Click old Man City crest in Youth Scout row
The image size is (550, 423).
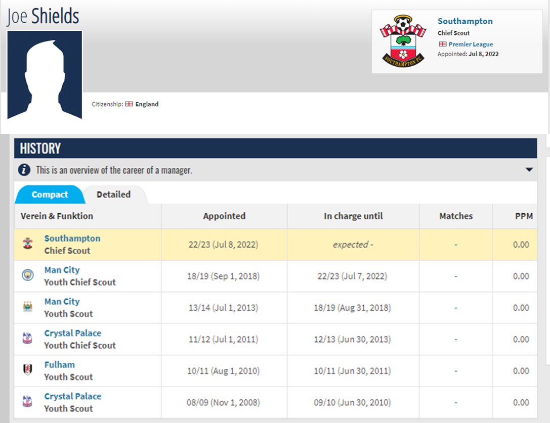(28, 307)
